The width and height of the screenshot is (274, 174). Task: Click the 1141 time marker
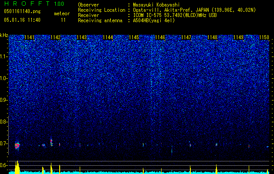tap(29, 37)
